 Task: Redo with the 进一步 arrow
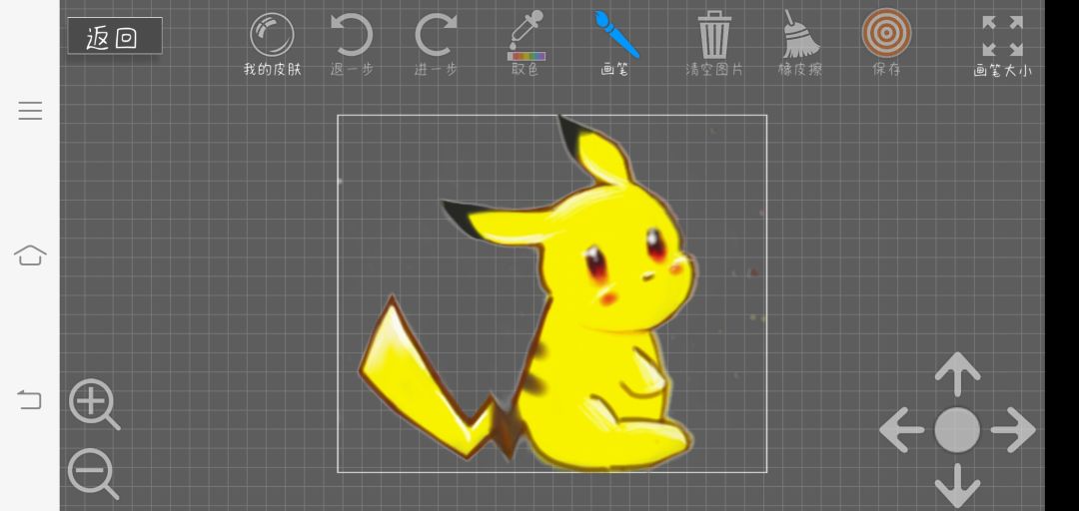click(436, 35)
